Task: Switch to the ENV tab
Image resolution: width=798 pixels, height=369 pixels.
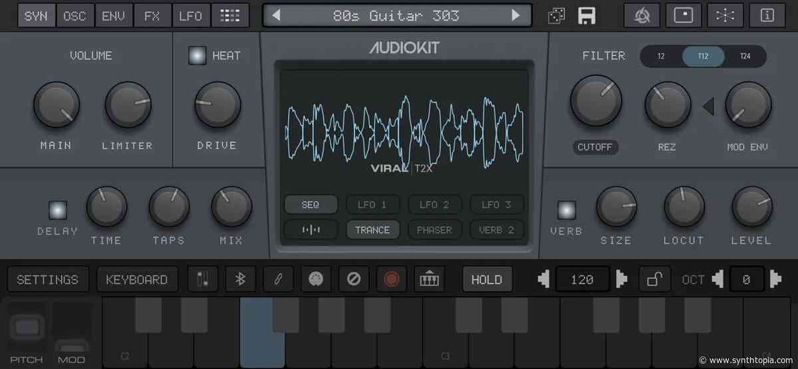Action: (x=113, y=15)
